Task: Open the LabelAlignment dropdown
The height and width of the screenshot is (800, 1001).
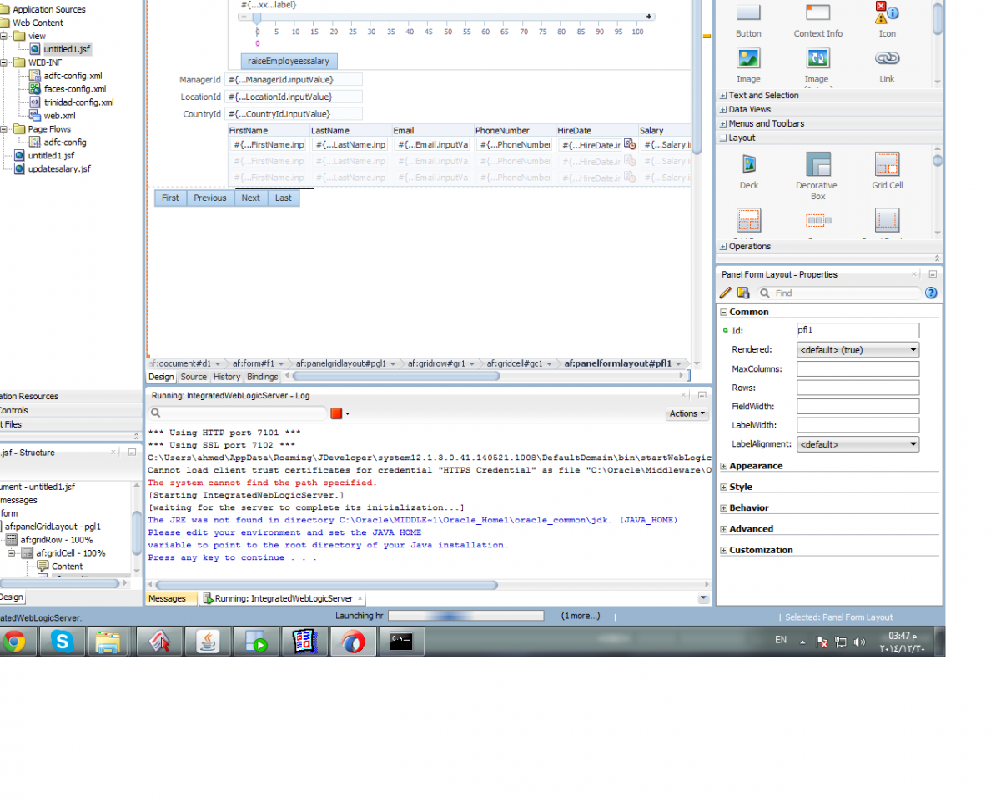Action: 858,445
